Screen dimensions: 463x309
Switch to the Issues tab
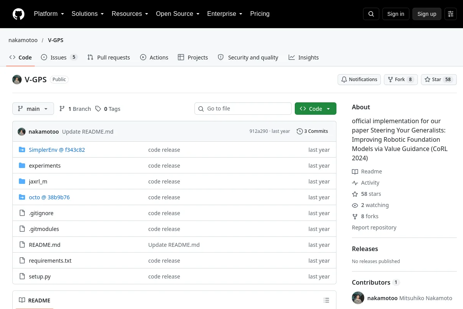[59, 58]
